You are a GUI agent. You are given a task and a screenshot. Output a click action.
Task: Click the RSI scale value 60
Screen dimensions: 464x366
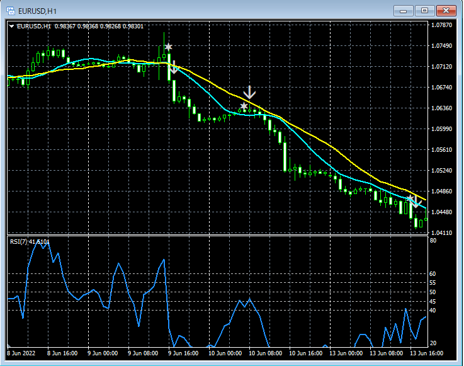(x=433, y=273)
